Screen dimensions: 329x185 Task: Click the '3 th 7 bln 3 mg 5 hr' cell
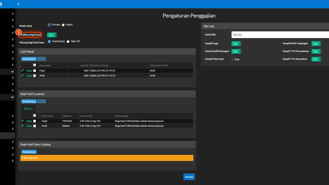(97, 126)
